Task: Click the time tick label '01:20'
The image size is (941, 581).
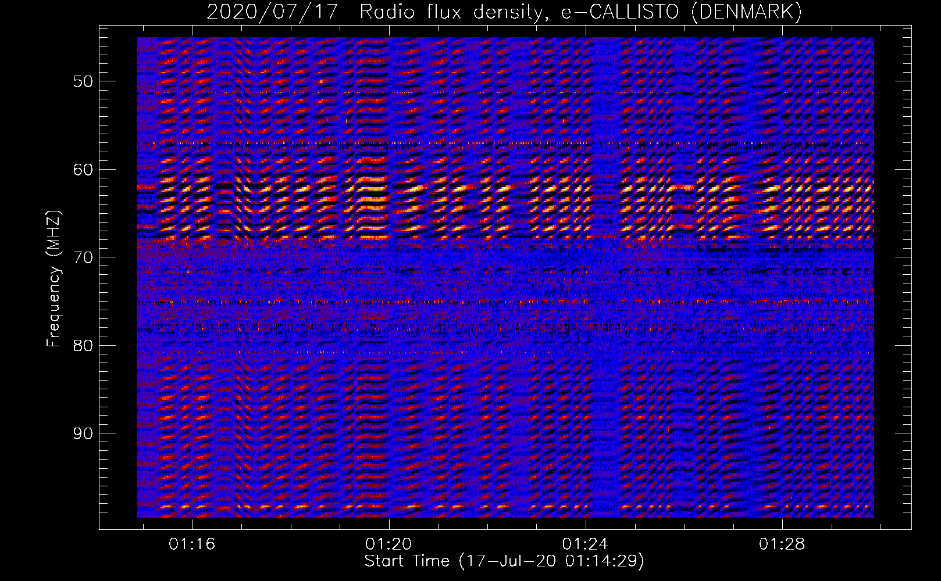Action: coord(388,544)
